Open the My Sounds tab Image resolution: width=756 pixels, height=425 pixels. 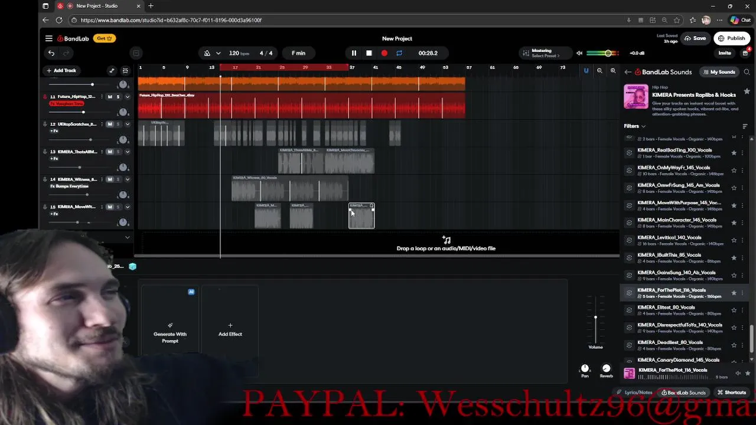[719, 72]
